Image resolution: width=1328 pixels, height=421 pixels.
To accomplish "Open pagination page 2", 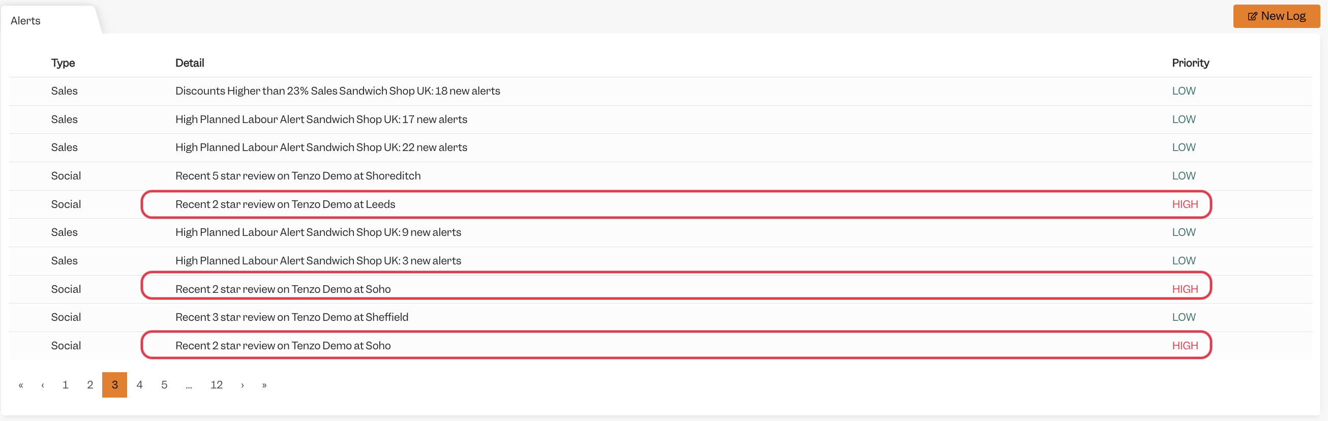I will [90, 385].
